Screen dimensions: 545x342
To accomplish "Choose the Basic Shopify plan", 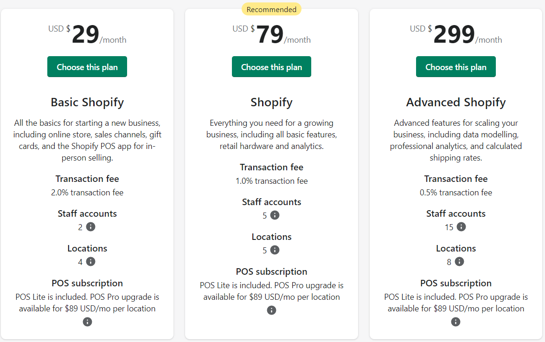I will point(87,66).
